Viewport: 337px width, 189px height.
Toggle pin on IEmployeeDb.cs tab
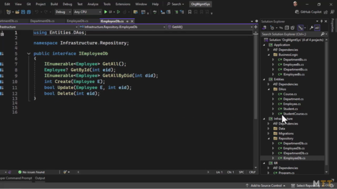click(x=127, y=21)
